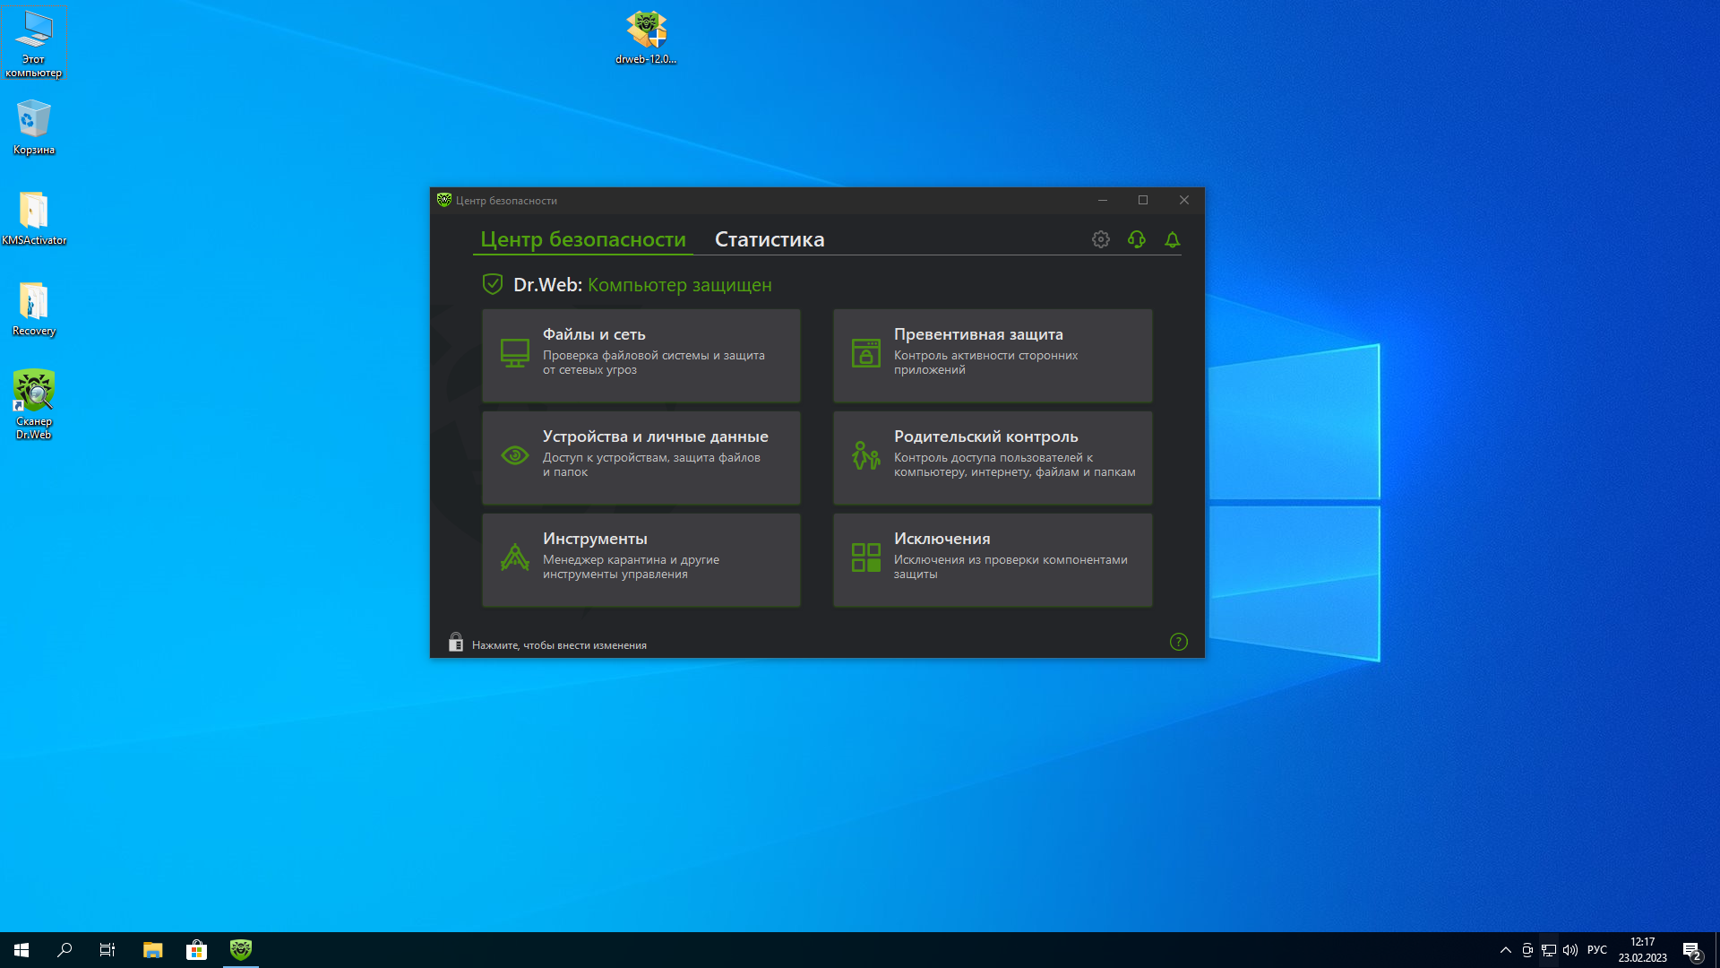Viewport: 1720px width, 968px height.
Task: Click the Tools compass icon
Action: tap(514, 557)
